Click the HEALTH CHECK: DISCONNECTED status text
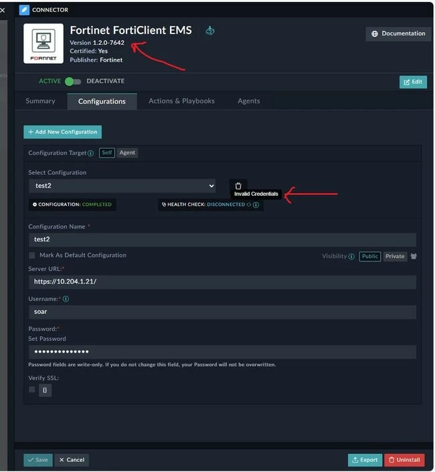Screen dimensions: 435x472 click(x=206, y=204)
